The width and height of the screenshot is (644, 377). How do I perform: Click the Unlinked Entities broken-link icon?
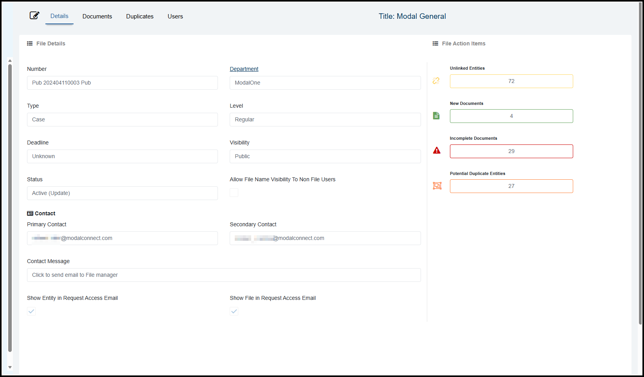436,81
